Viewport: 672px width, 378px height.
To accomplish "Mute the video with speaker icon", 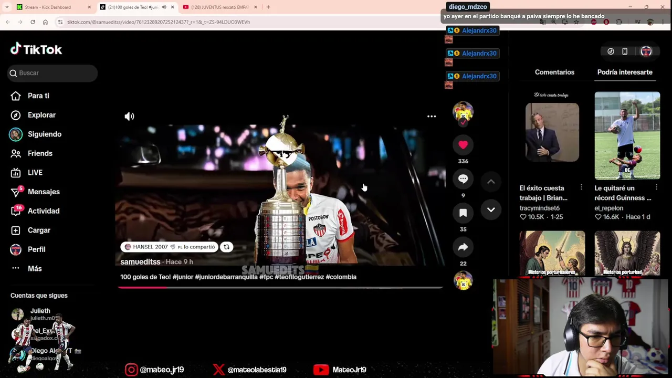I will point(129,116).
